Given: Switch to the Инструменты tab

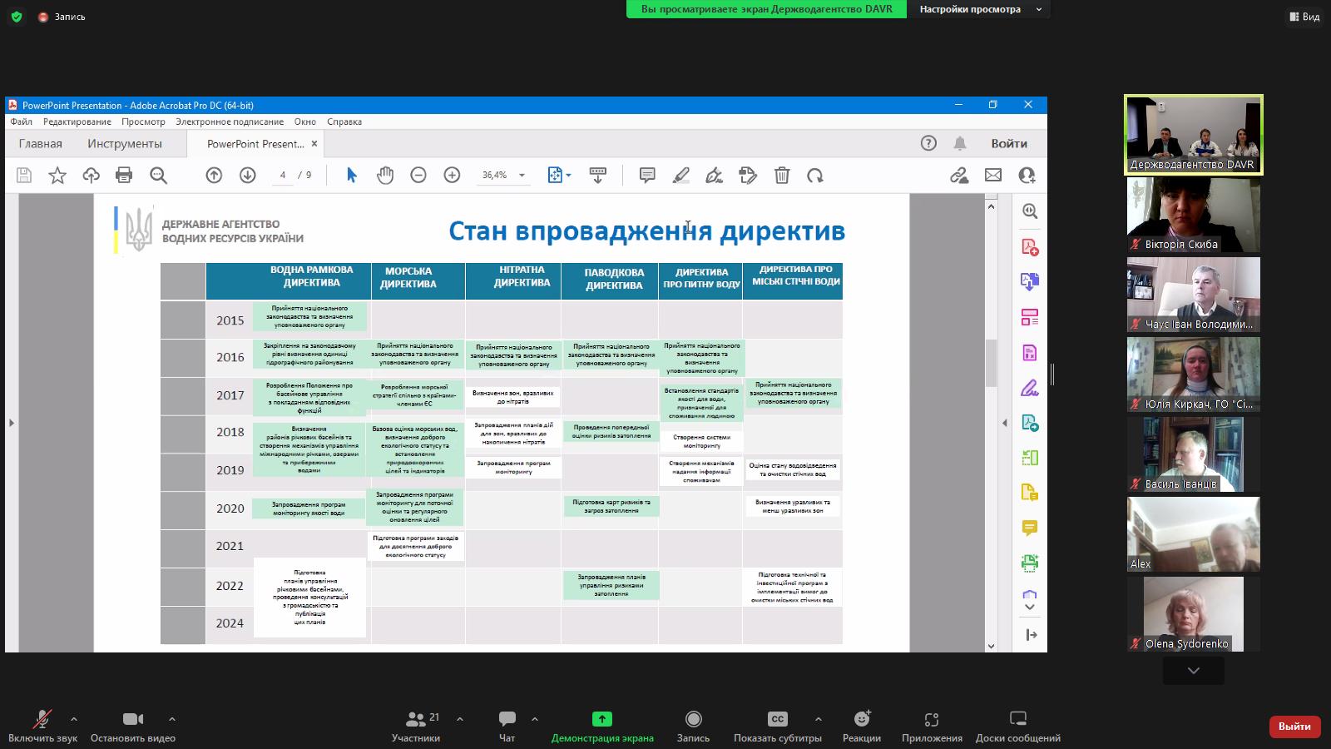Looking at the screenshot, I should [125, 143].
